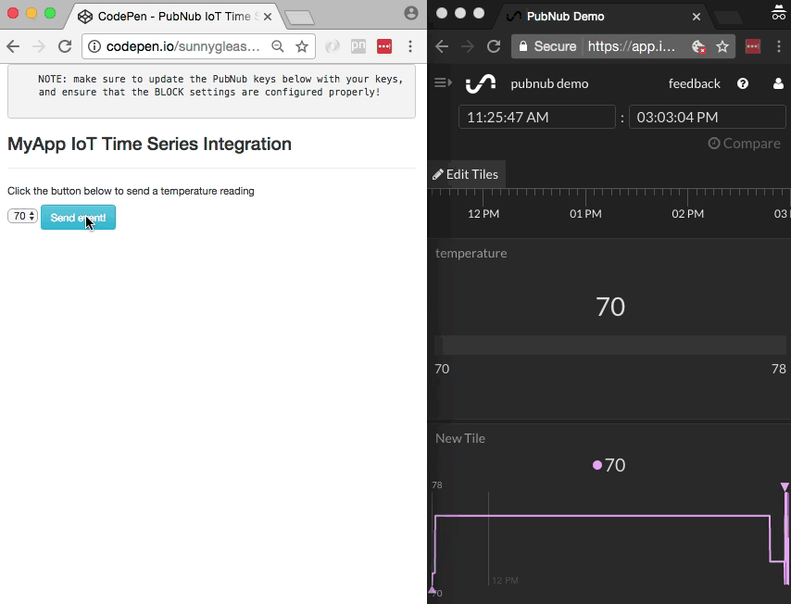Click the forward arrow in PubNub Demo window

(x=468, y=46)
